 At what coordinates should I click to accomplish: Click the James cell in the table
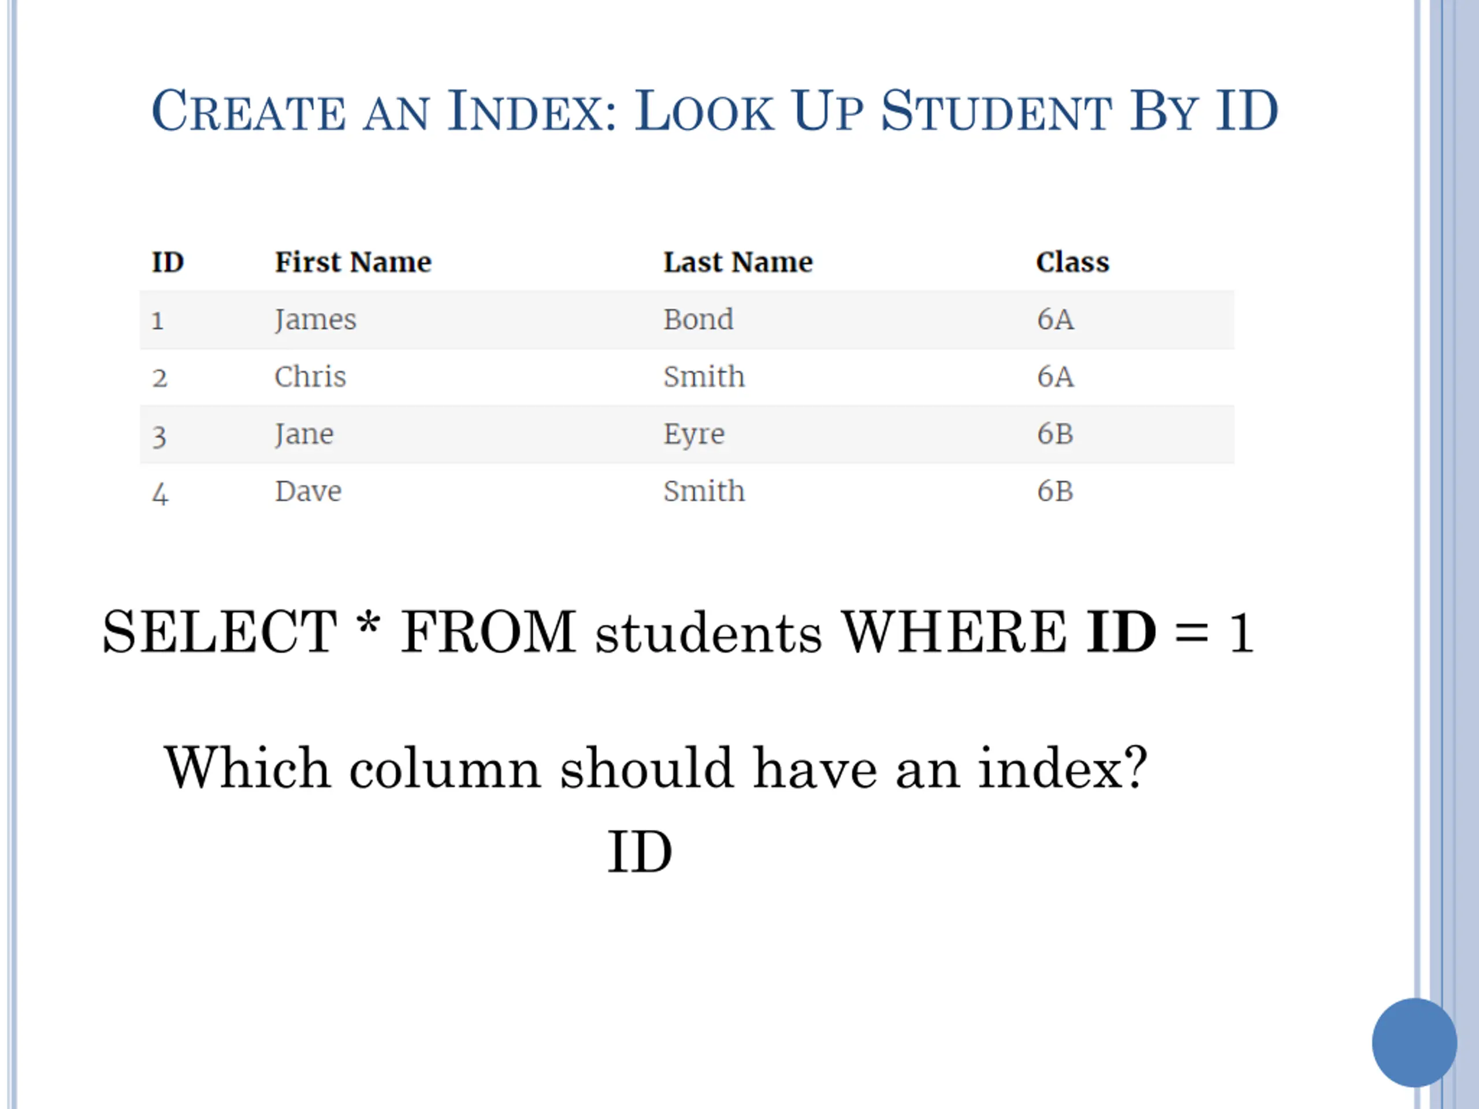pos(315,319)
